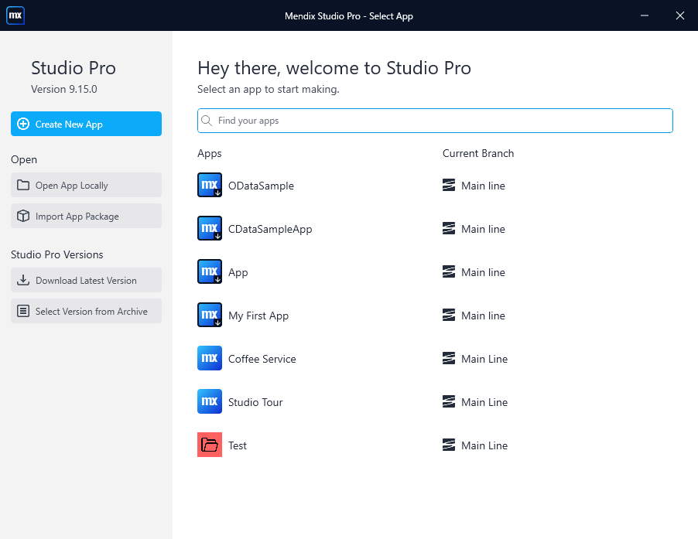Click the Studio Tour app icon
Viewport: 698px width, 539px height.
tap(210, 401)
